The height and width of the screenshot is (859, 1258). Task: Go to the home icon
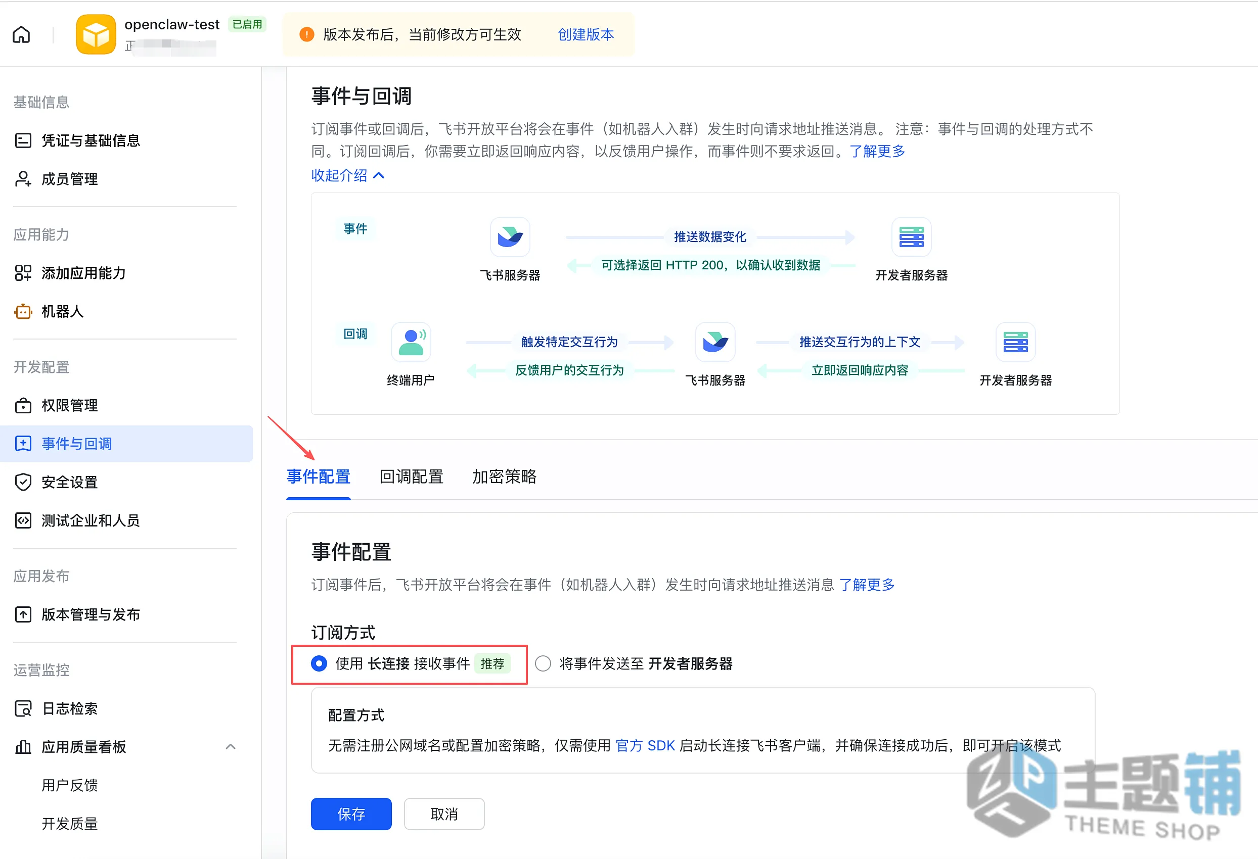click(21, 35)
